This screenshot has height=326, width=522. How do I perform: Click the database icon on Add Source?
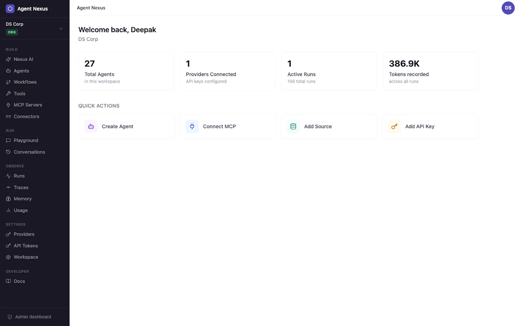293,126
